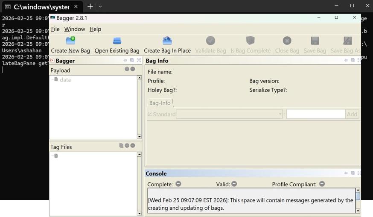Click the add button in Tag Files header

127,145
